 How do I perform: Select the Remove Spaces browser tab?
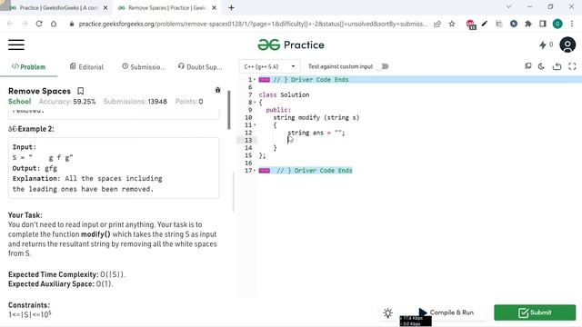(166, 7)
